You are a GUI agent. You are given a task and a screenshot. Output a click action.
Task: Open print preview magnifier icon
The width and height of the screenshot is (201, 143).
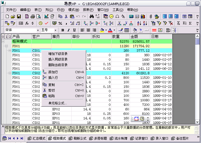pos(38,16)
